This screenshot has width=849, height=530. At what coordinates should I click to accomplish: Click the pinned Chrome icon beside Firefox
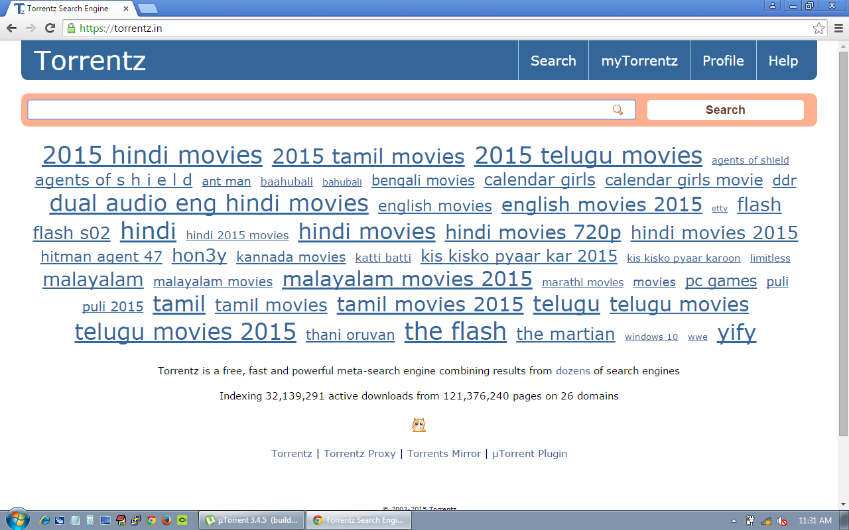point(151,520)
